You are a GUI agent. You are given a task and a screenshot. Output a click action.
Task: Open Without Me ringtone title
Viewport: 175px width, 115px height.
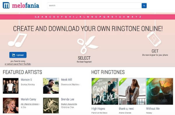point(153,109)
